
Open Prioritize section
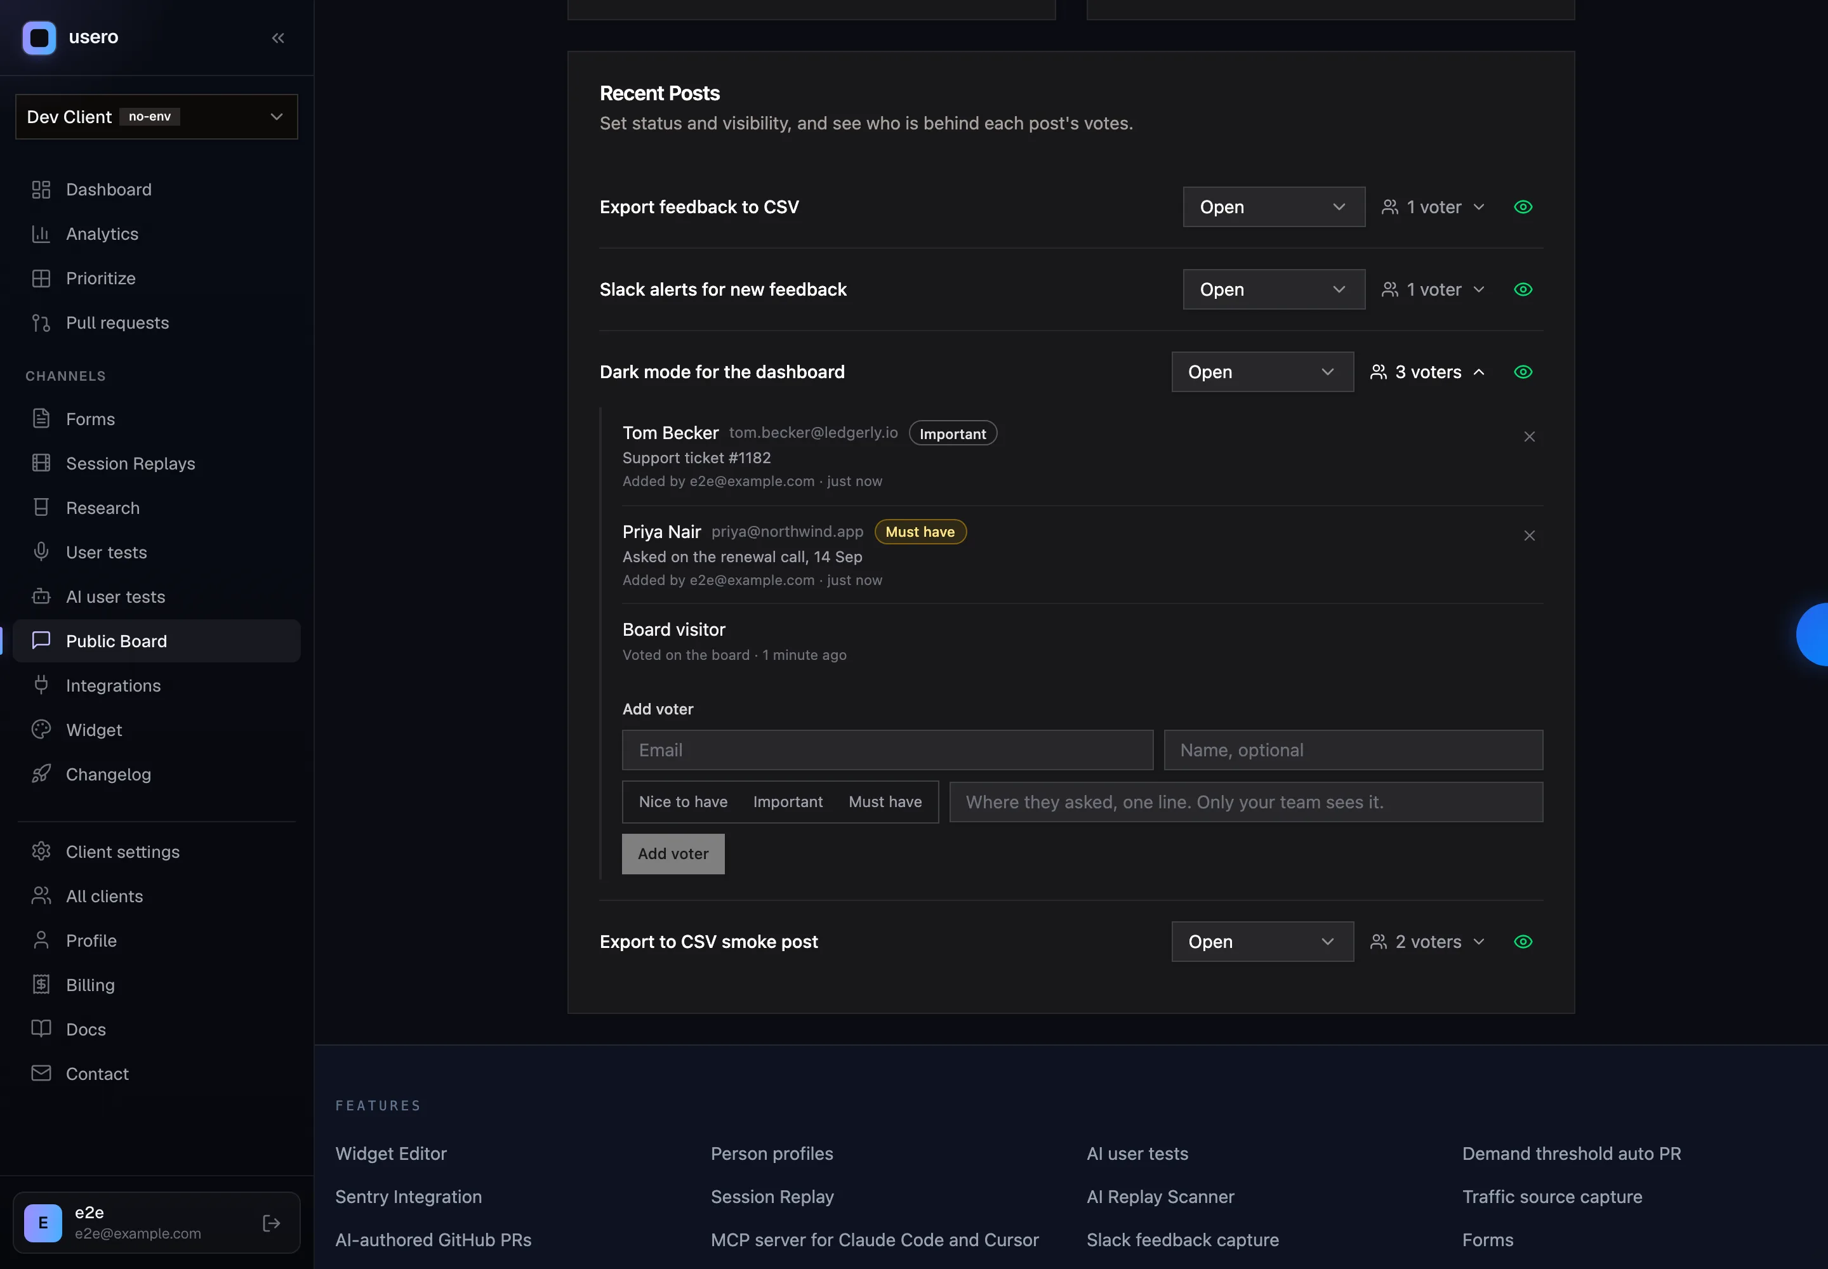[x=157, y=279]
